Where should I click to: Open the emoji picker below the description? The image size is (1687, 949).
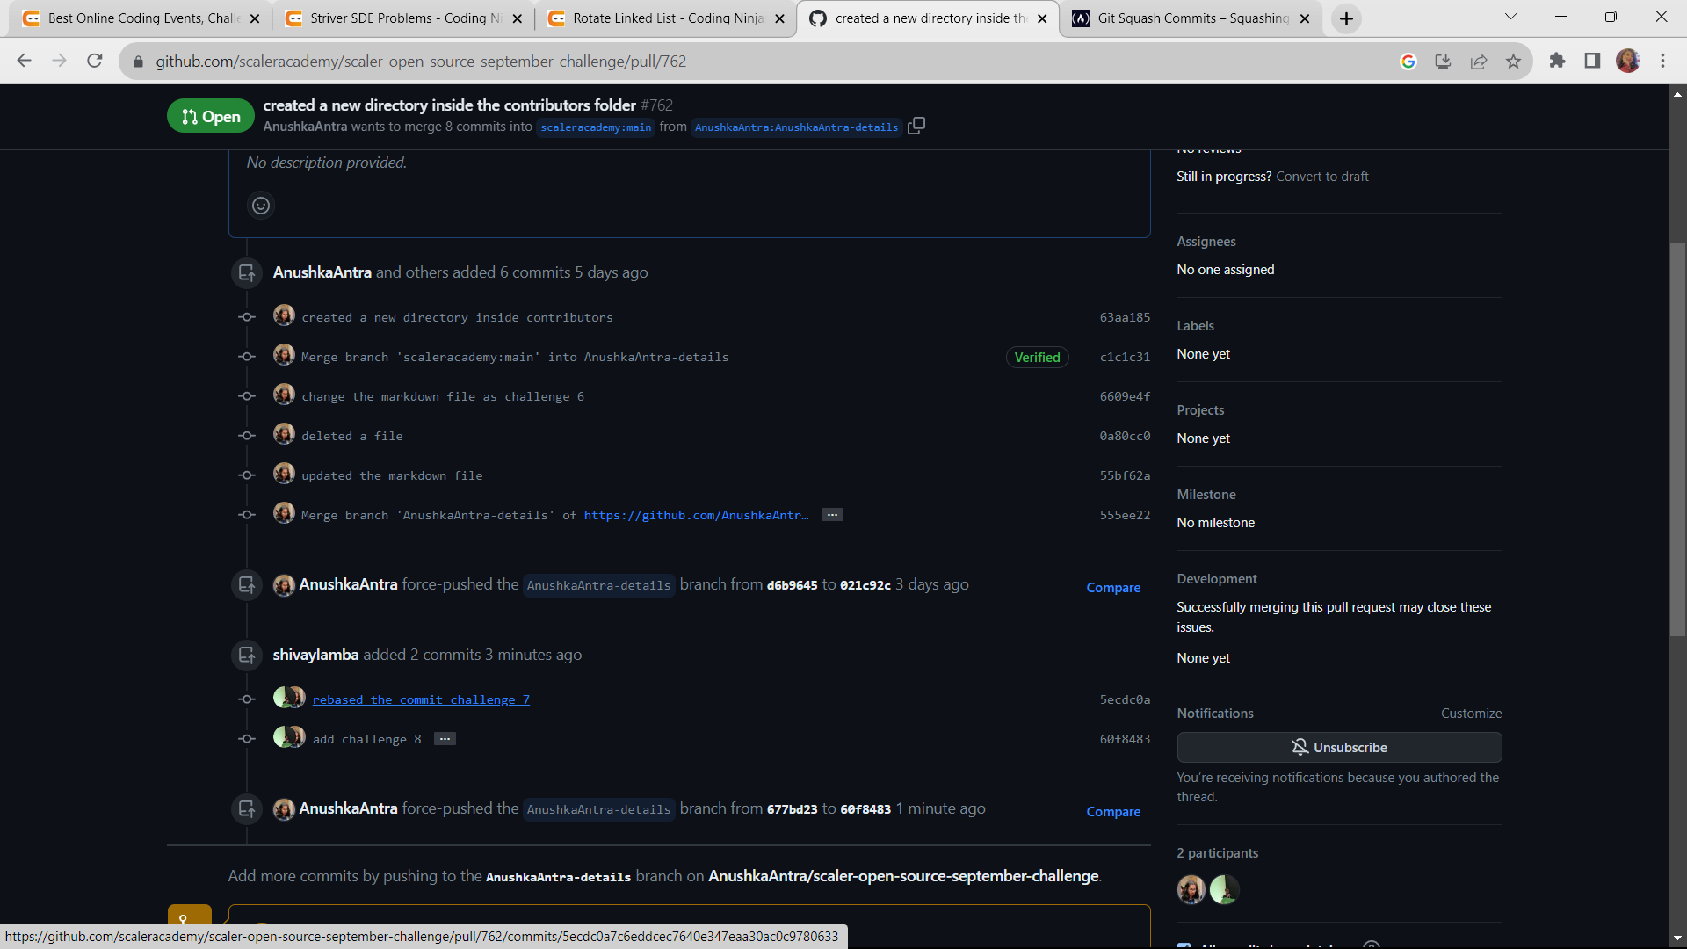pyautogui.click(x=260, y=205)
